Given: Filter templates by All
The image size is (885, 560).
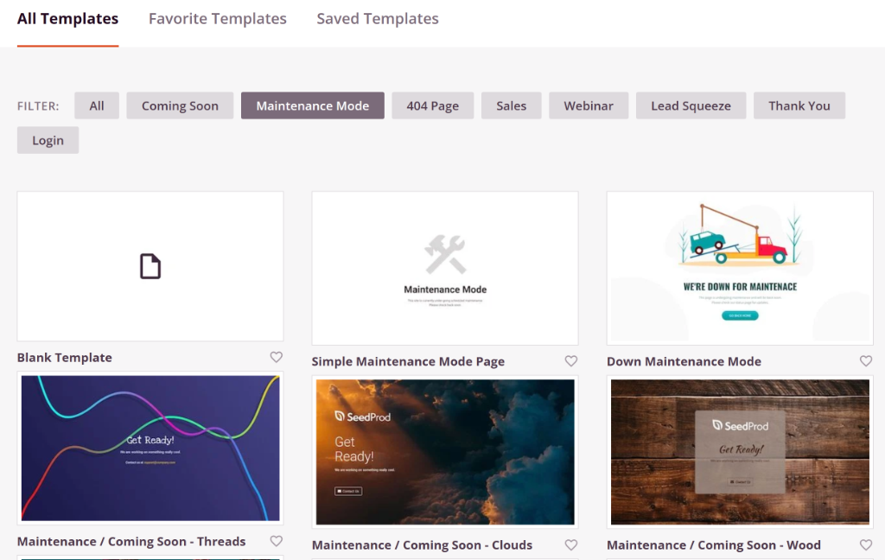Looking at the screenshot, I should click(97, 105).
